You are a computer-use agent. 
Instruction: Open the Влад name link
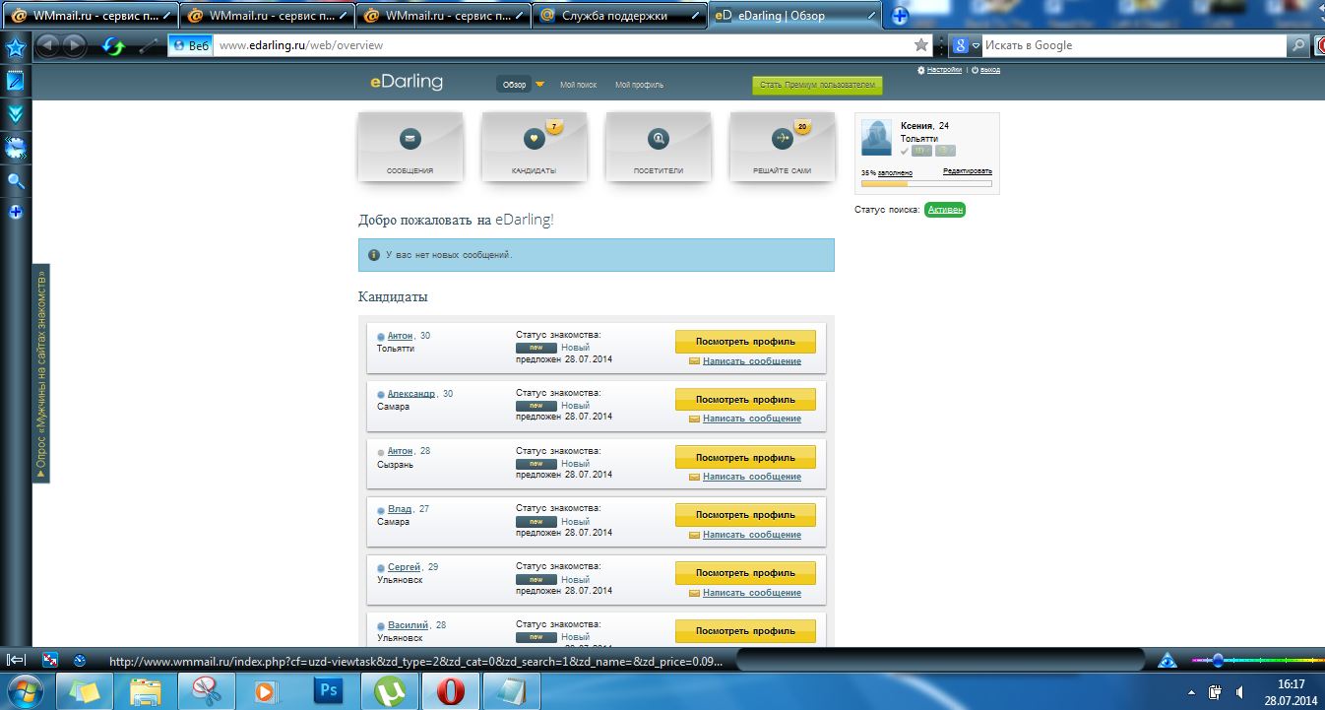click(x=400, y=509)
